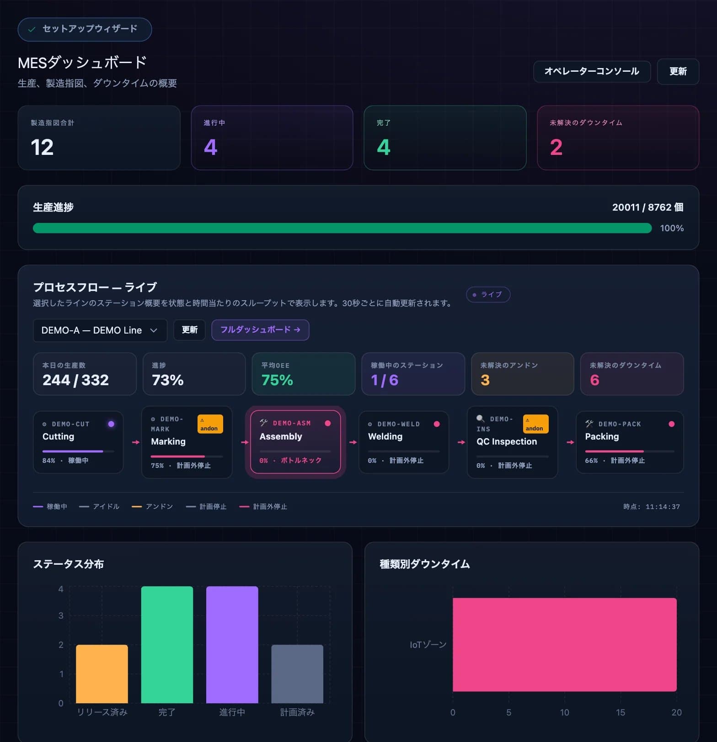This screenshot has width=717, height=742.
Task: Open the フルダッシュボード link
Action: coord(260,330)
